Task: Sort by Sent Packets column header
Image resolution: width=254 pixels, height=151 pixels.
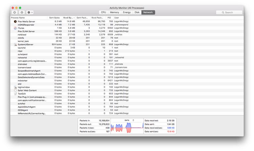Action: (x=83, y=18)
